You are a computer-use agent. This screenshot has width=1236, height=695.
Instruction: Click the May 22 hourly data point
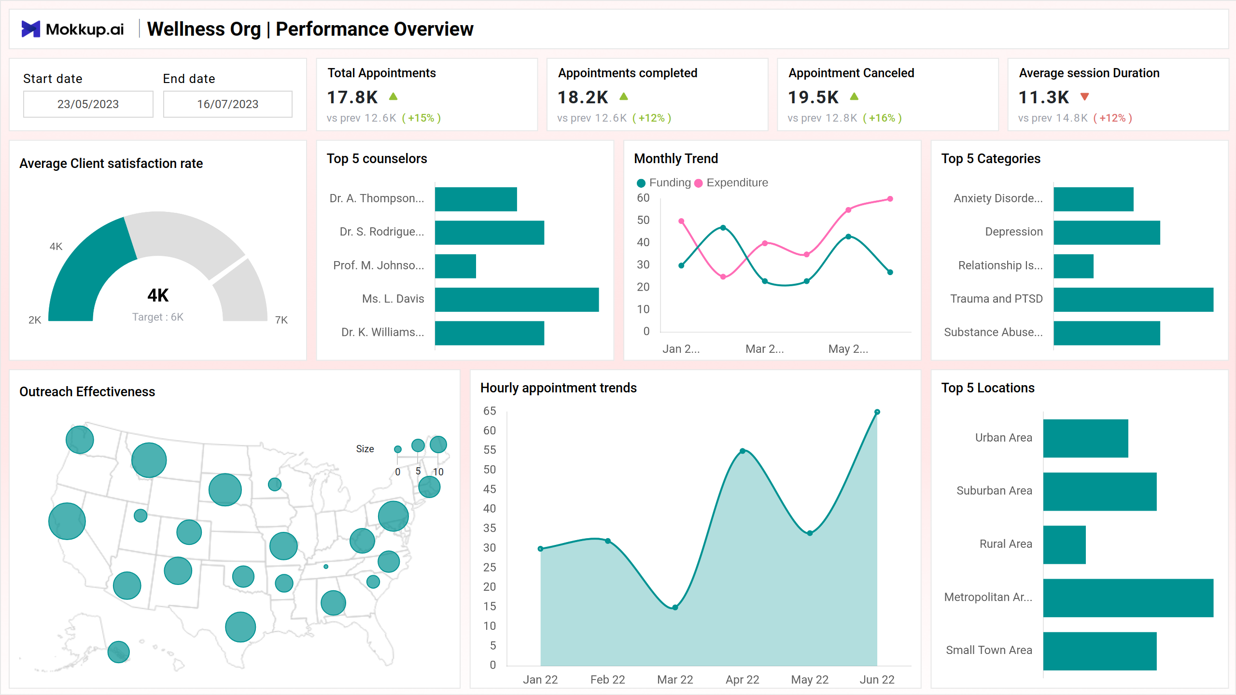pos(810,533)
